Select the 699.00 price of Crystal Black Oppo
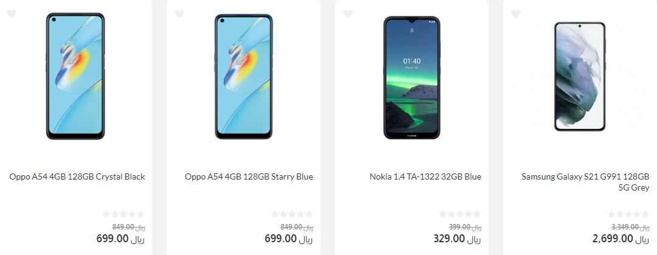This screenshot has height=255, width=657. click(x=120, y=239)
